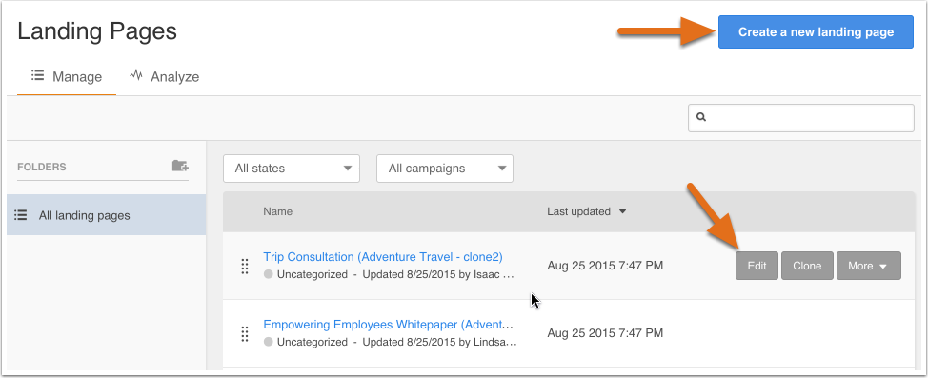The width and height of the screenshot is (928, 378).
Task: Click Create a new landing page button
Action: (816, 32)
